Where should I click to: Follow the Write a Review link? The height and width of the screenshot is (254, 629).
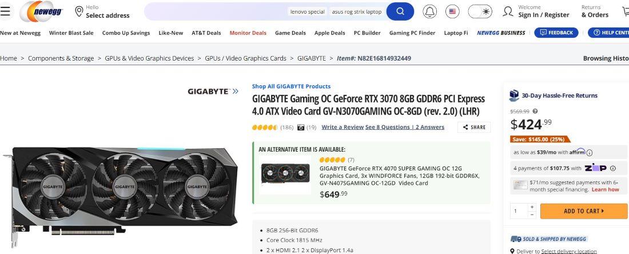coord(343,127)
